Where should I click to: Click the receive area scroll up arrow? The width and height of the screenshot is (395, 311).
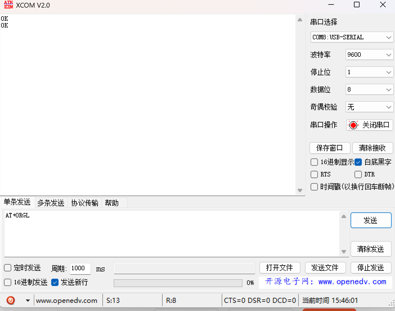pyautogui.click(x=300, y=20)
